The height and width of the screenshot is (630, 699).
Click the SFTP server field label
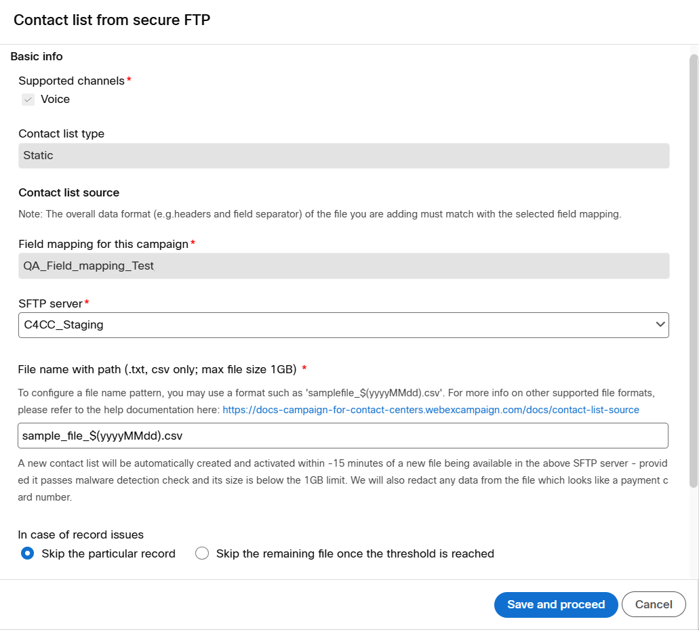pos(50,303)
